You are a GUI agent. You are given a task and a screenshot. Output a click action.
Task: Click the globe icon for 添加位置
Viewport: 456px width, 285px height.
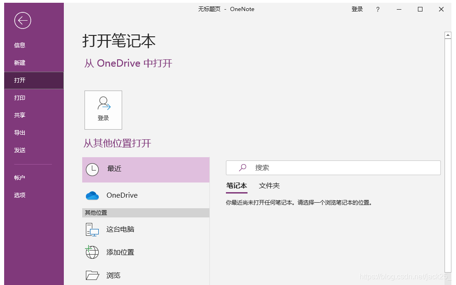point(92,252)
